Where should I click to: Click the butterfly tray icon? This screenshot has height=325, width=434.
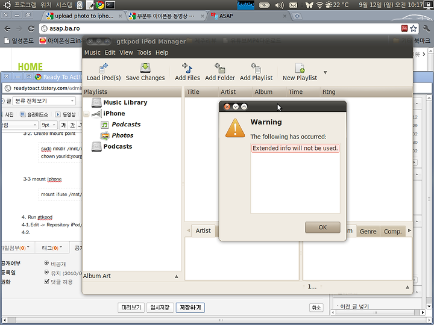[309, 5]
